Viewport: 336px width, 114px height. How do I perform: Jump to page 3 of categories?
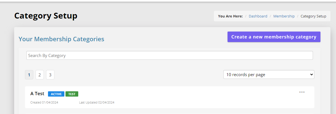click(50, 75)
